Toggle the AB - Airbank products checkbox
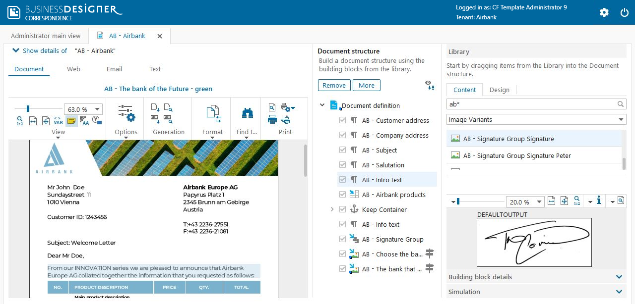This screenshot has width=635, height=304. [342, 195]
